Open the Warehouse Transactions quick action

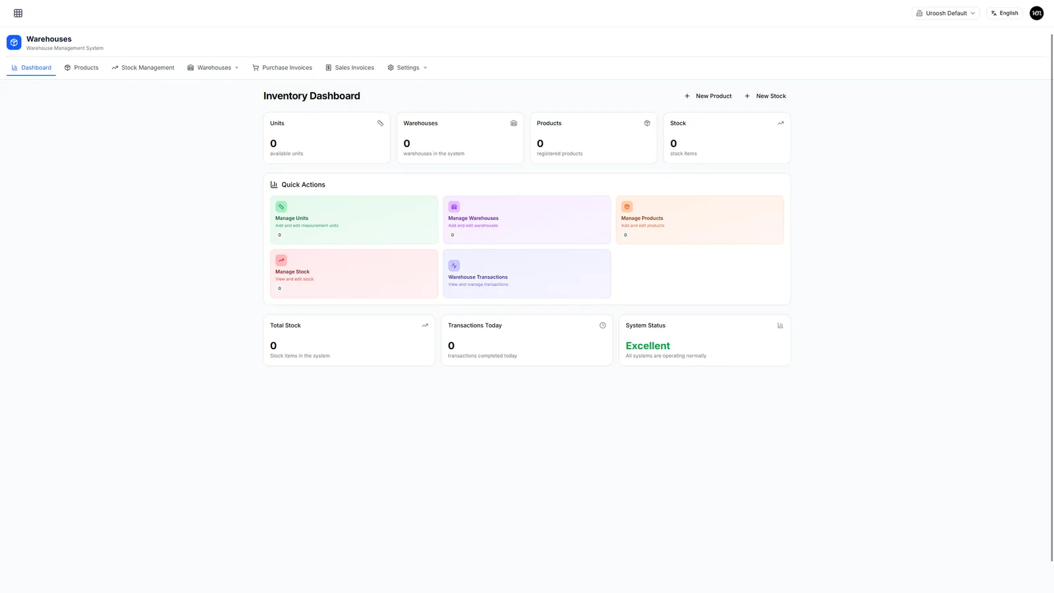tap(527, 273)
